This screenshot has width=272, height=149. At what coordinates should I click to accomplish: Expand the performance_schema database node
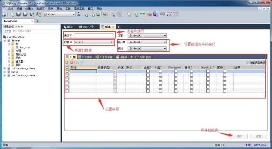5,75
